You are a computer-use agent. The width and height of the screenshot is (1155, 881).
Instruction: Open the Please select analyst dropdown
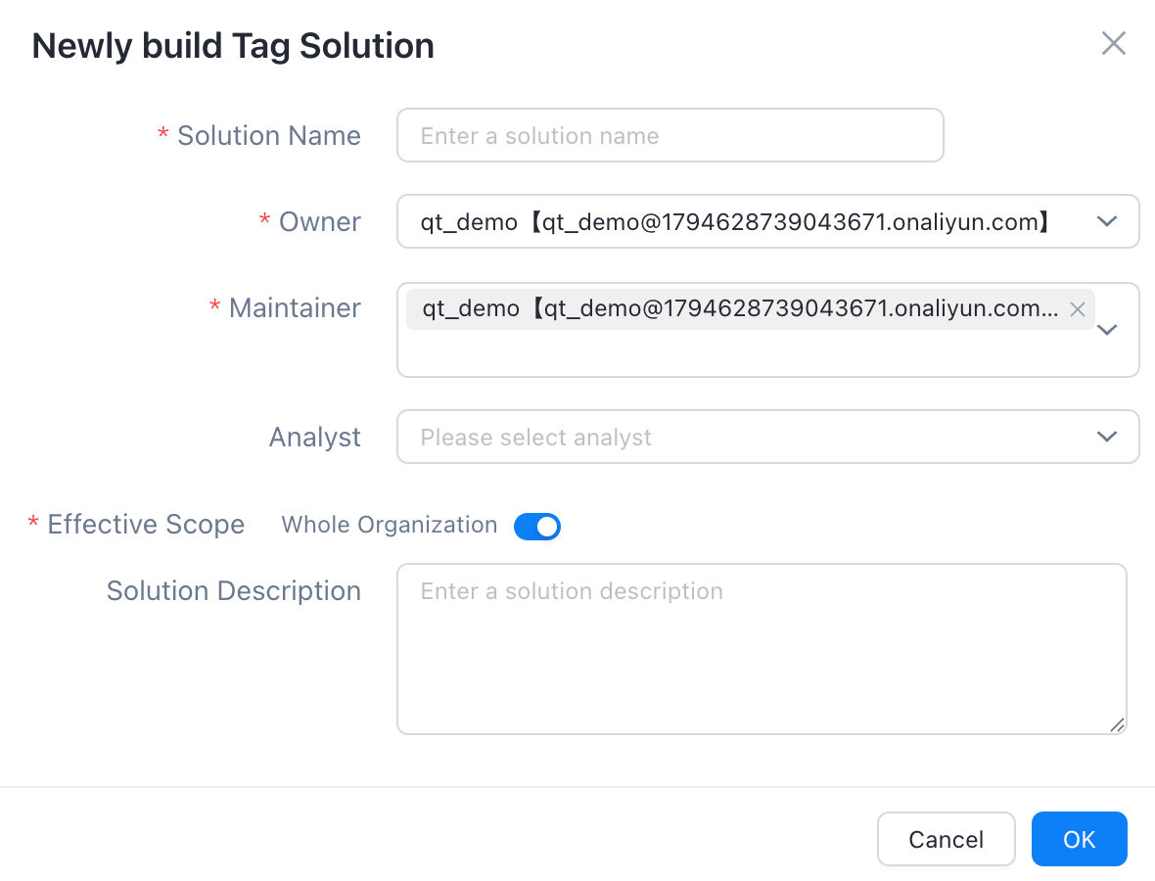click(x=767, y=437)
